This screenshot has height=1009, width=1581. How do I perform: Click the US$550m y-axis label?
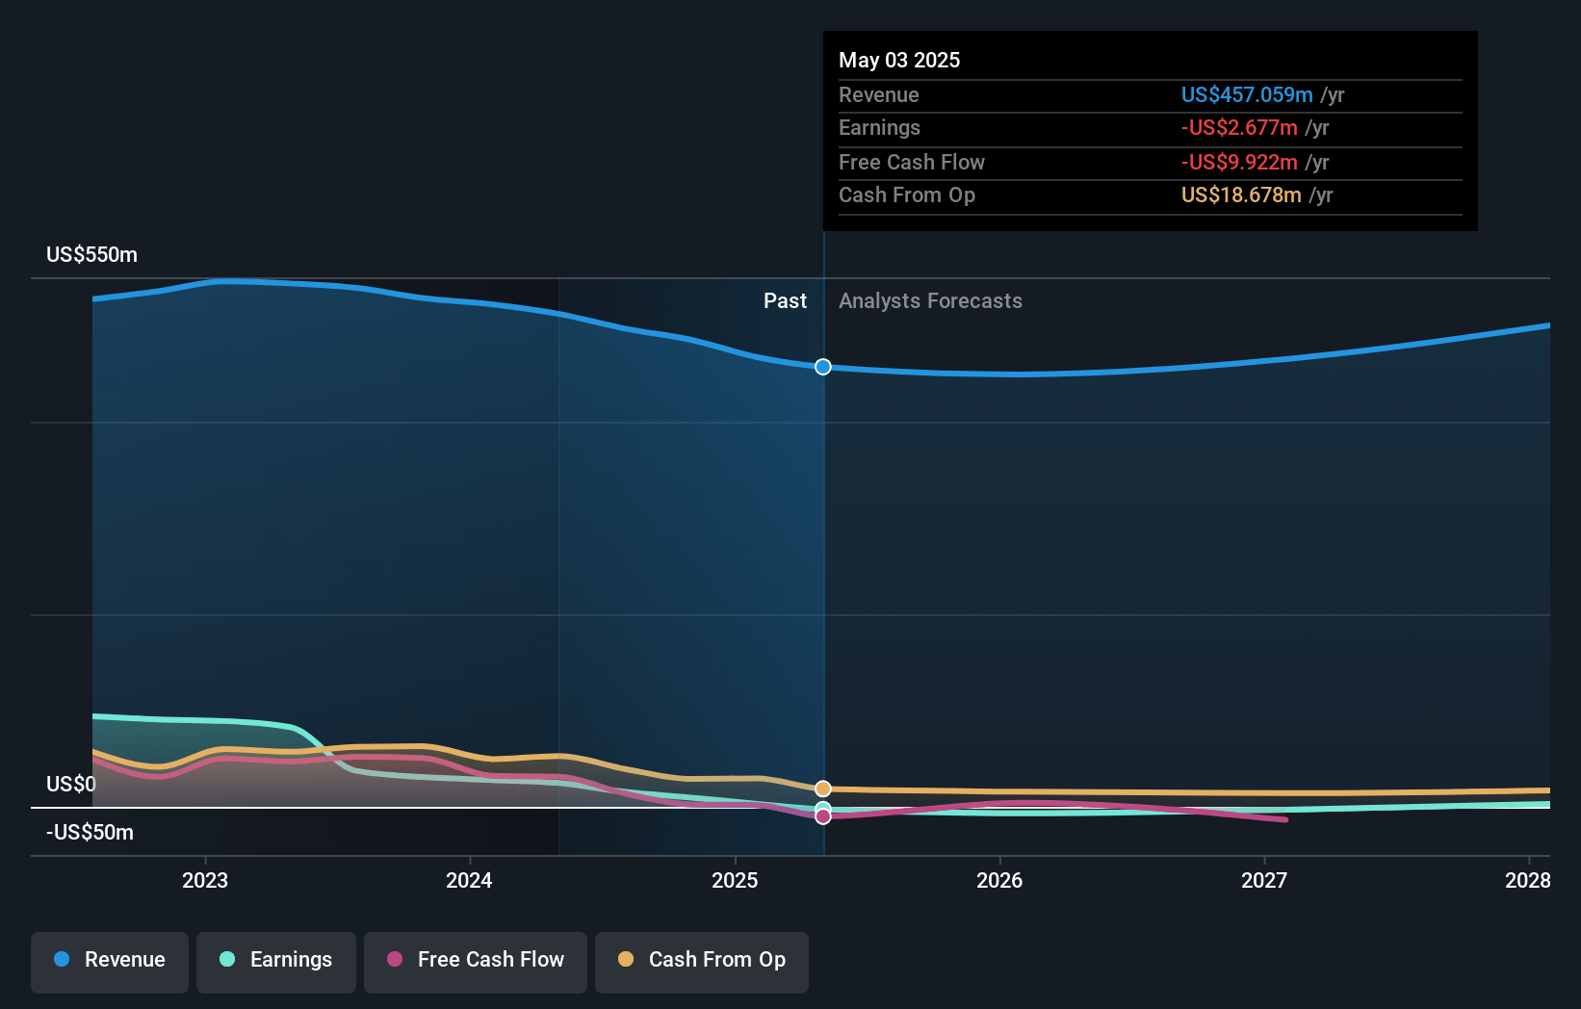click(x=92, y=254)
